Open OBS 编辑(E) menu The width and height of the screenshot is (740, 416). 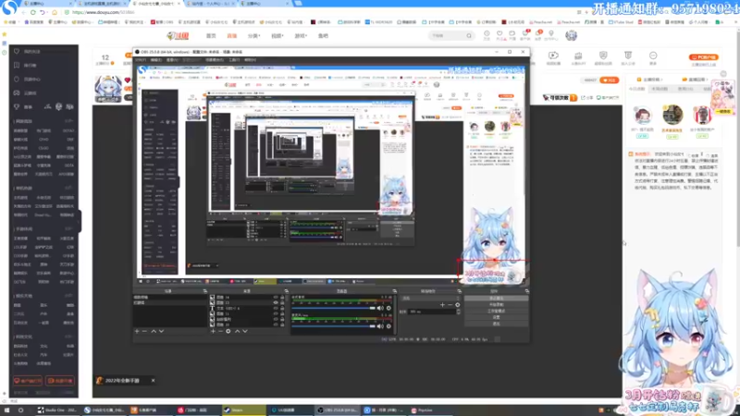tap(156, 60)
